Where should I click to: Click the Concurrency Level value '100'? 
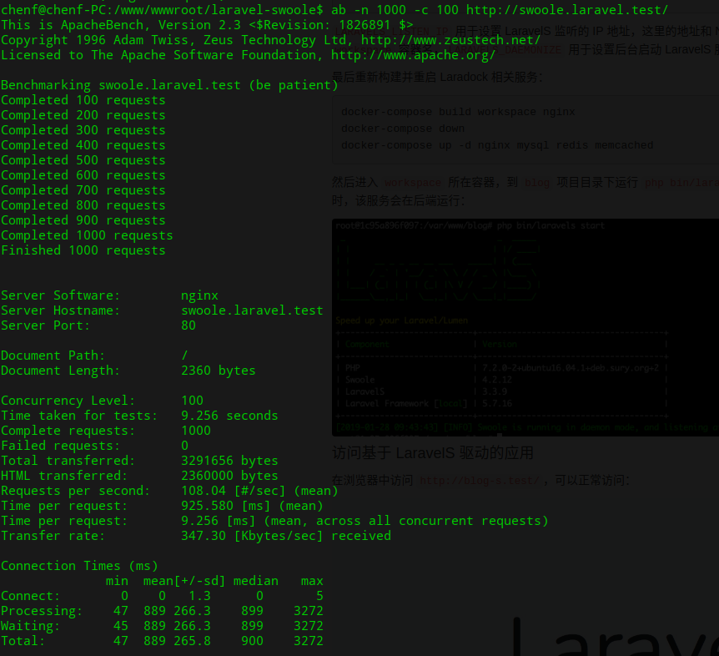(x=192, y=401)
